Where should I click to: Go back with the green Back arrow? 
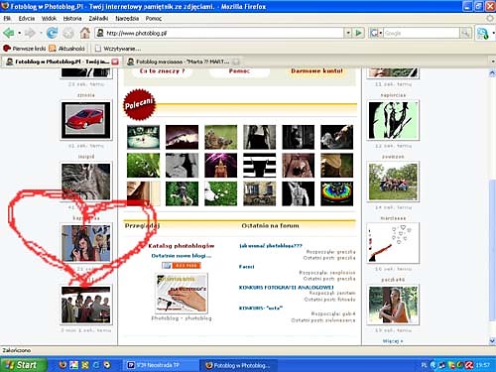(9, 33)
